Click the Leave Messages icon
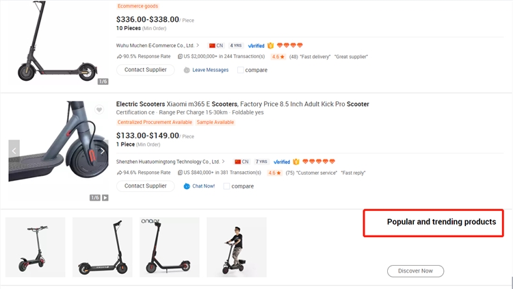Image resolution: width=513 pixels, height=289 pixels. click(x=187, y=70)
